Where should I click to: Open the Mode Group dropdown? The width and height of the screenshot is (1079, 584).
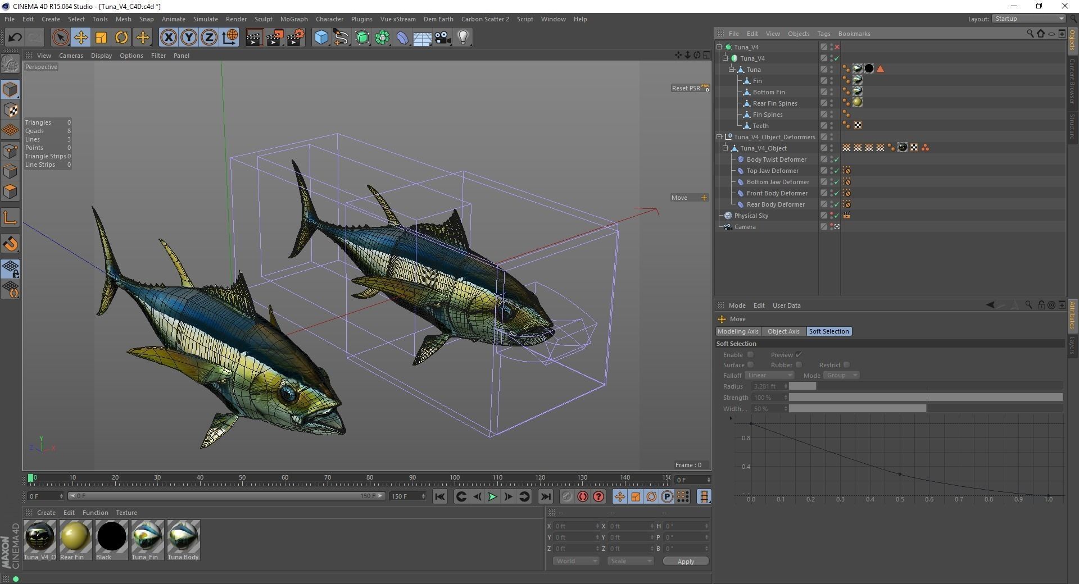(x=841, y=375)
